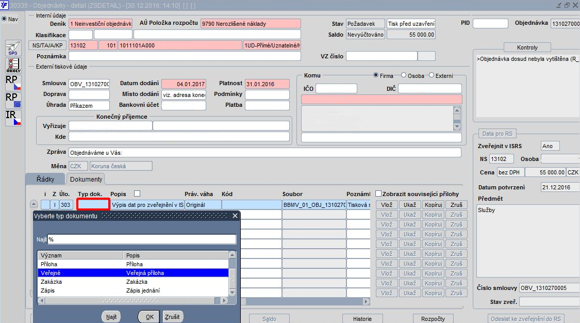The height and width of the screenshot is (323, 580).
Task: Click the up arrow beside document rows
Action: 34,204
